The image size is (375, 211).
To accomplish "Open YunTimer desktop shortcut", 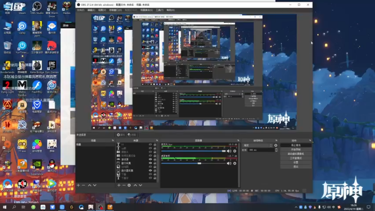I will [x=22, y=47].
